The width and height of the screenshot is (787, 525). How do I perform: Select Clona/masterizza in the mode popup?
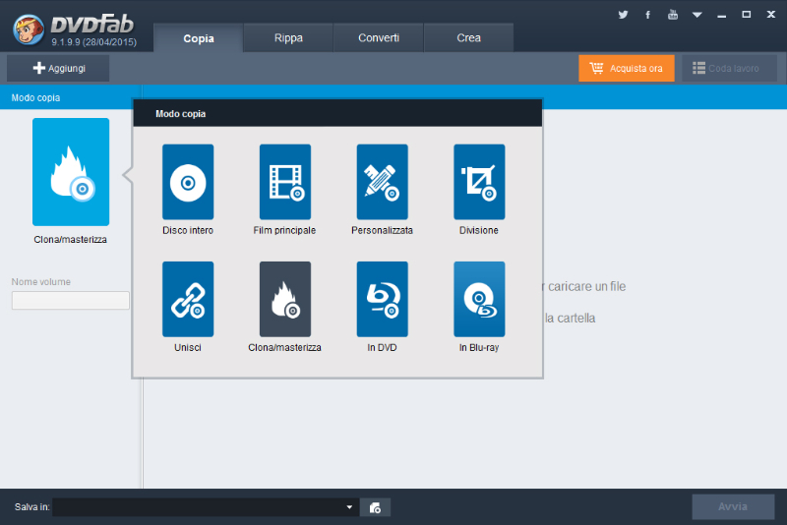point(284,299)
